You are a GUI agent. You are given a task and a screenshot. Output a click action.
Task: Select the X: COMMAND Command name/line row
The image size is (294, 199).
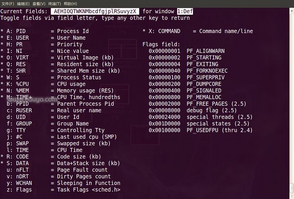point(198,31)
